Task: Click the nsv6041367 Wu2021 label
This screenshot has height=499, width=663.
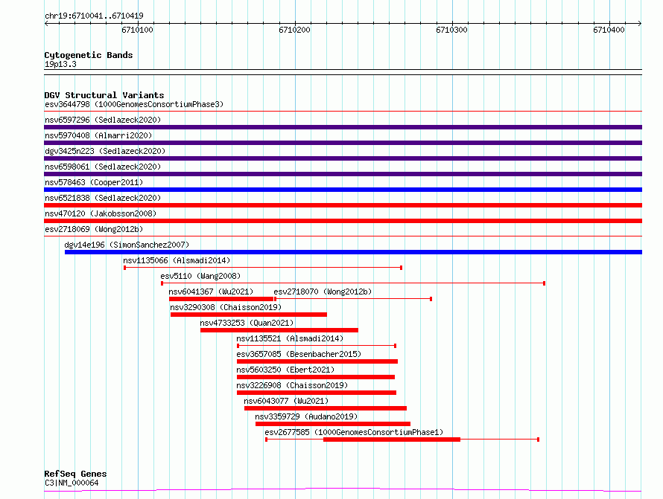Action: [211, 292]
